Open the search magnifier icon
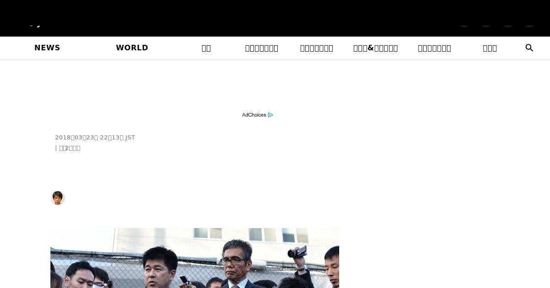The height and width of the screenshot is (288, 550). [529, 48]
